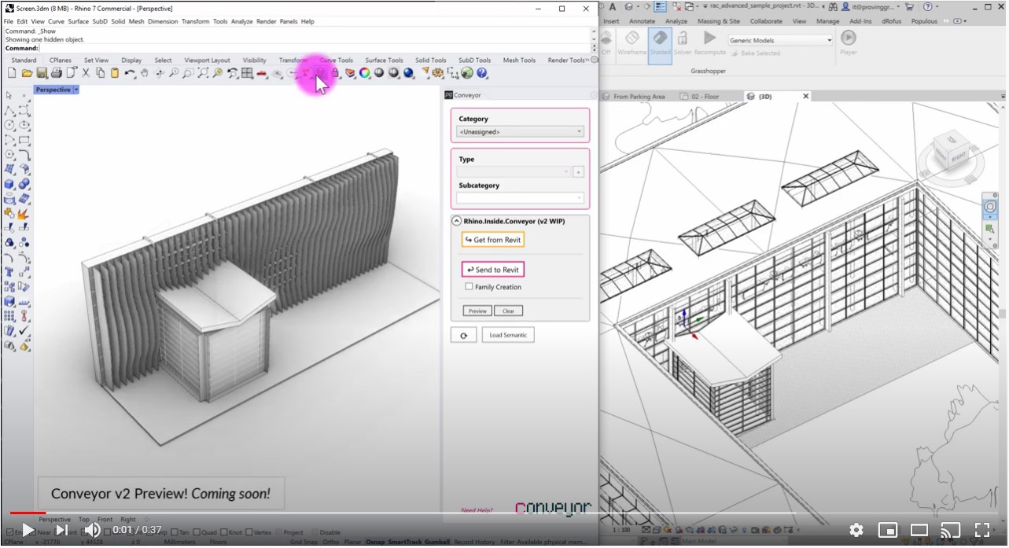Viewport: 1009px width, 548px height.
Task: Click the Get from Revit button
Action: 492,240
